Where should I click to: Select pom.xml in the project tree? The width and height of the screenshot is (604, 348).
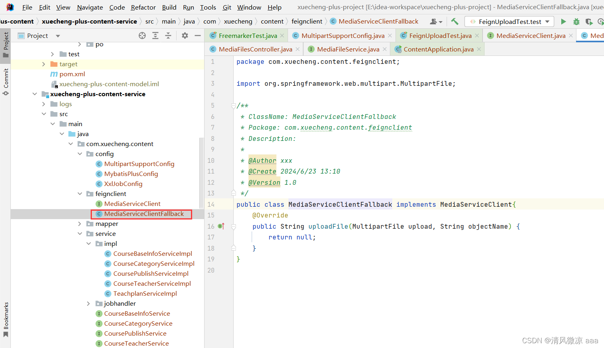(72, 74)
